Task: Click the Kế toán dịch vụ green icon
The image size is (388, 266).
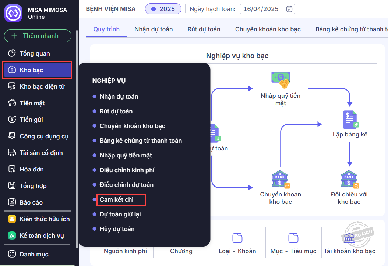Action: tap(12, 235)
